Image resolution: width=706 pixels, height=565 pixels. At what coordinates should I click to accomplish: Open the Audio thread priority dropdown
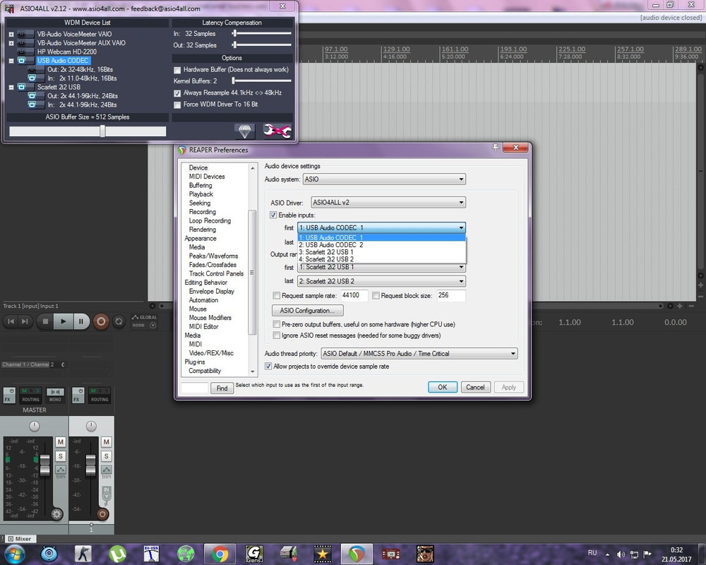tap(419, 354)
